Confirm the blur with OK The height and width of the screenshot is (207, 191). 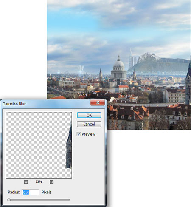point(89,115)
